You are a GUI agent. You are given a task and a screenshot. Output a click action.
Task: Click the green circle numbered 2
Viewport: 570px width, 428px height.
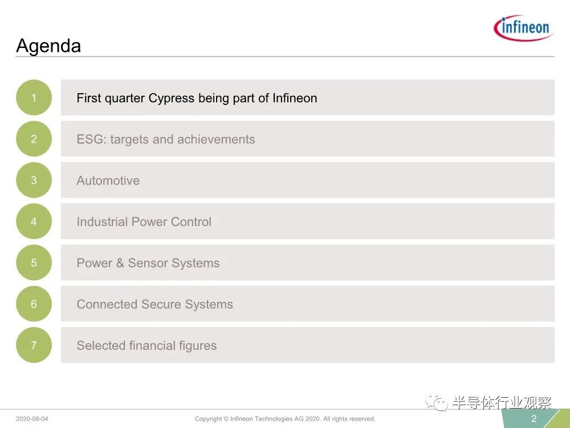(34, 139)
